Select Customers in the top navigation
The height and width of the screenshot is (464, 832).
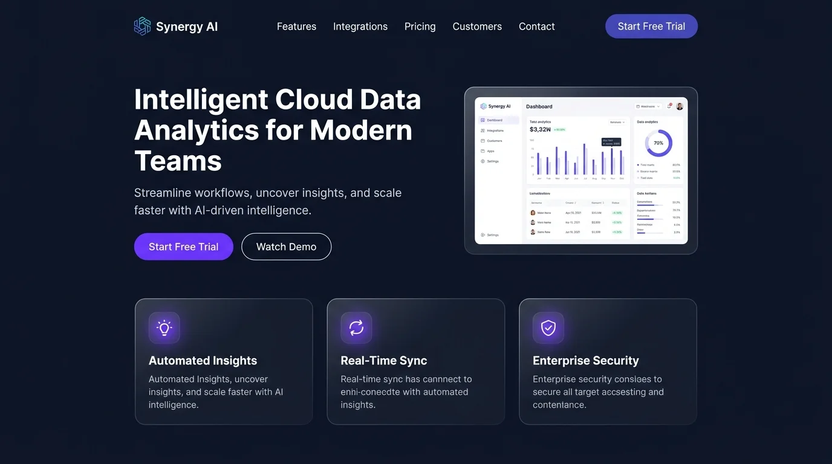pyautogui.click(x=477, y=27)
